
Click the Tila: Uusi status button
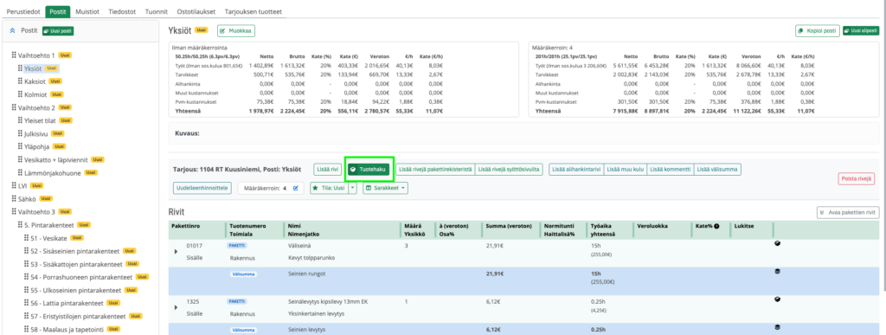point(330,188)
